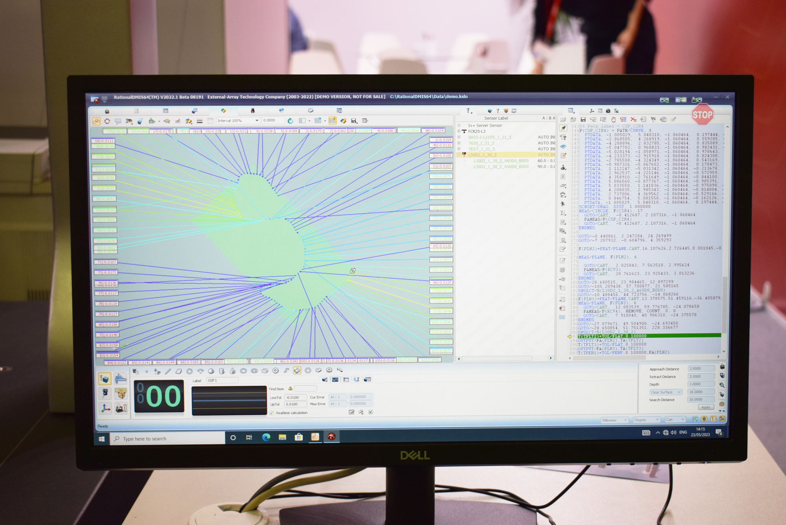This screenshot has width=786, height=525.
Task: Toggle the checkbox icon next to Realtime calculation row
Action: (371, 412)
